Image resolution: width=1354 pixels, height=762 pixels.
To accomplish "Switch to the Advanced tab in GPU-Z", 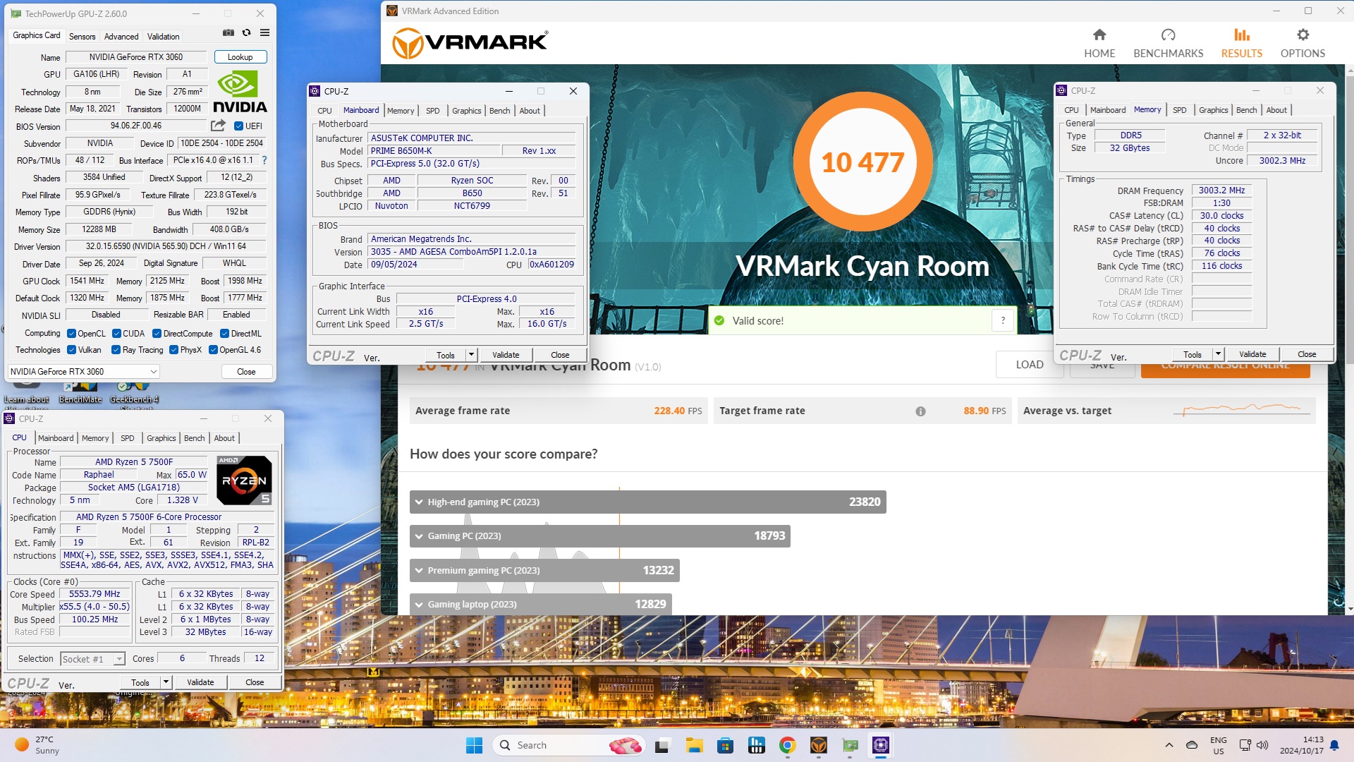I will tap(121, 37).
